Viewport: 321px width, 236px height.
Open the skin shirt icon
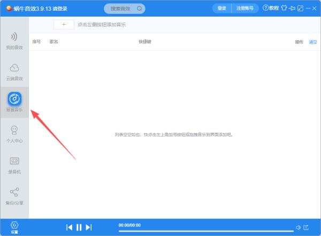pos(284,8)
